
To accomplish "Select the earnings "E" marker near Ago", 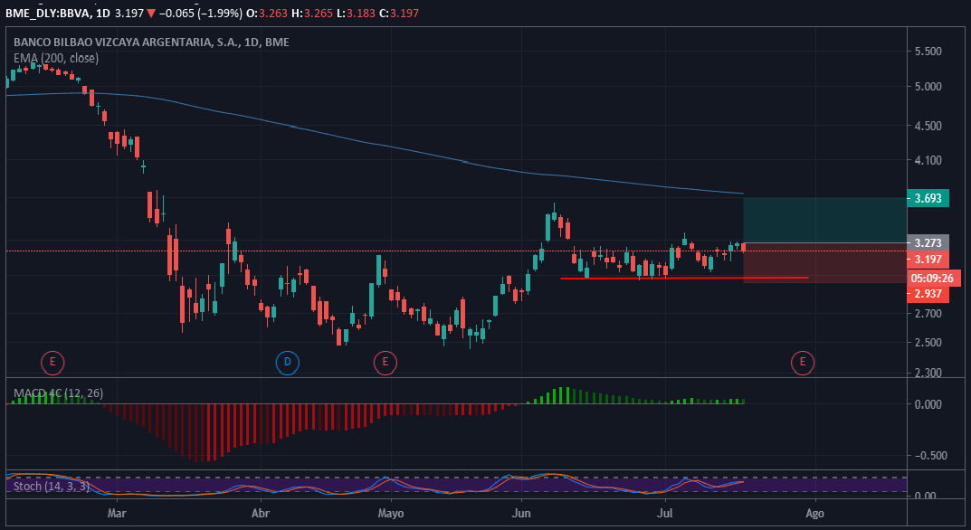I will tap(802, 364).
